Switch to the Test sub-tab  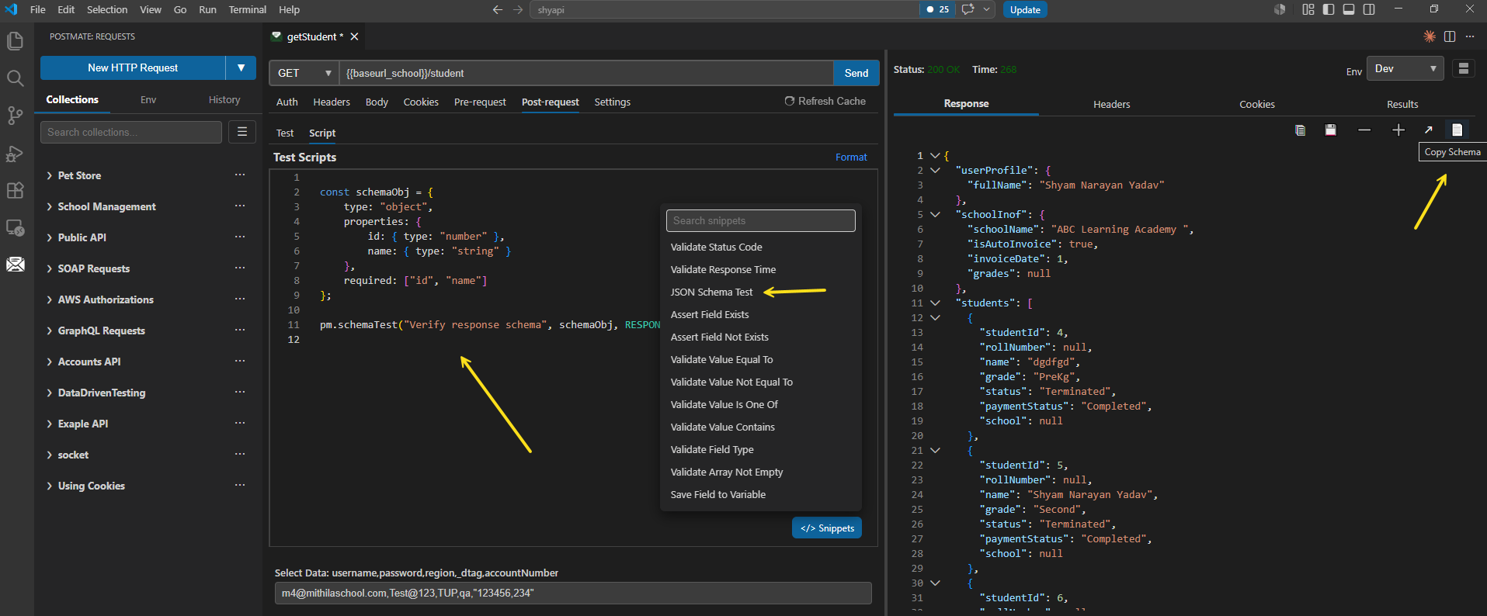tap(285, 133)
